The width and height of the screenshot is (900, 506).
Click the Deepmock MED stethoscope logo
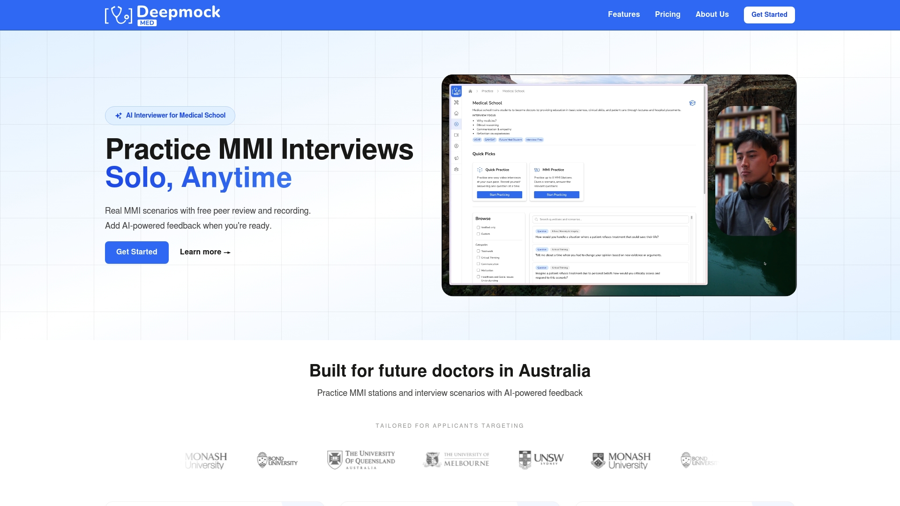pyautogui.click(x=119, y=15)
